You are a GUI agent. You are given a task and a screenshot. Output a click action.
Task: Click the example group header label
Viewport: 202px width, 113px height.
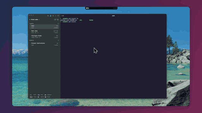pos(32,24)
